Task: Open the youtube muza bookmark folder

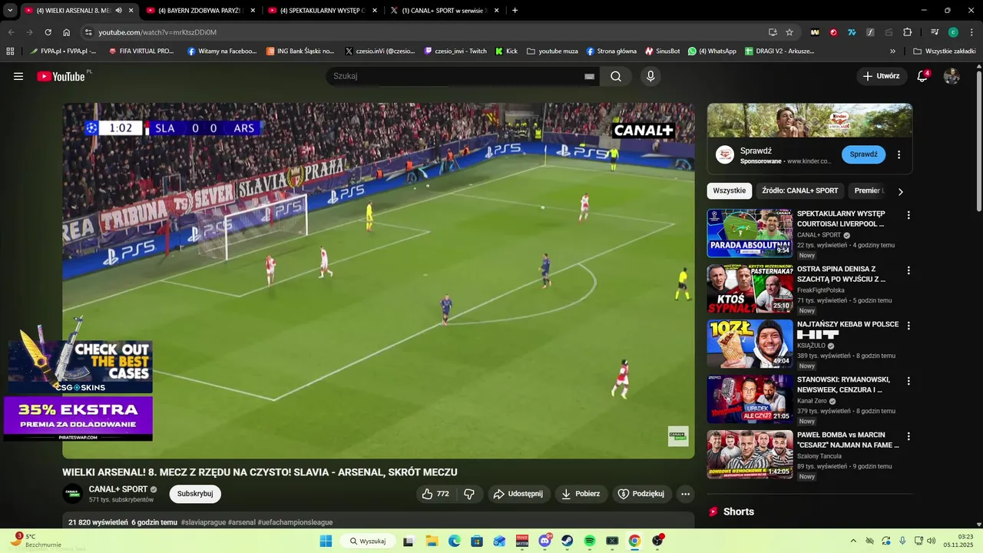Action: 552,51
